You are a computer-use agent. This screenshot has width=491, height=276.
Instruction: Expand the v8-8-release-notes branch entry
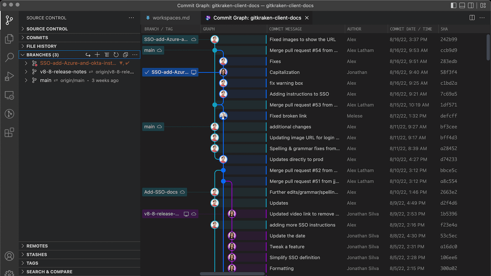point(26,72)
